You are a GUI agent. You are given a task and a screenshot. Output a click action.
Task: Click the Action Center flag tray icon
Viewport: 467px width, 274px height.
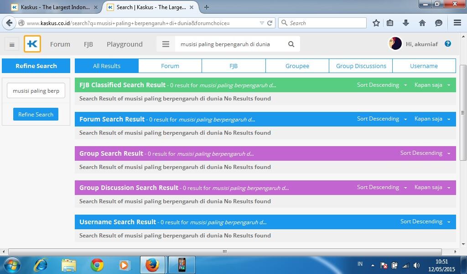coord(384,265)
